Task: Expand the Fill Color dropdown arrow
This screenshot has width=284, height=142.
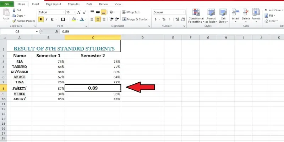Action: coord(77,19)
